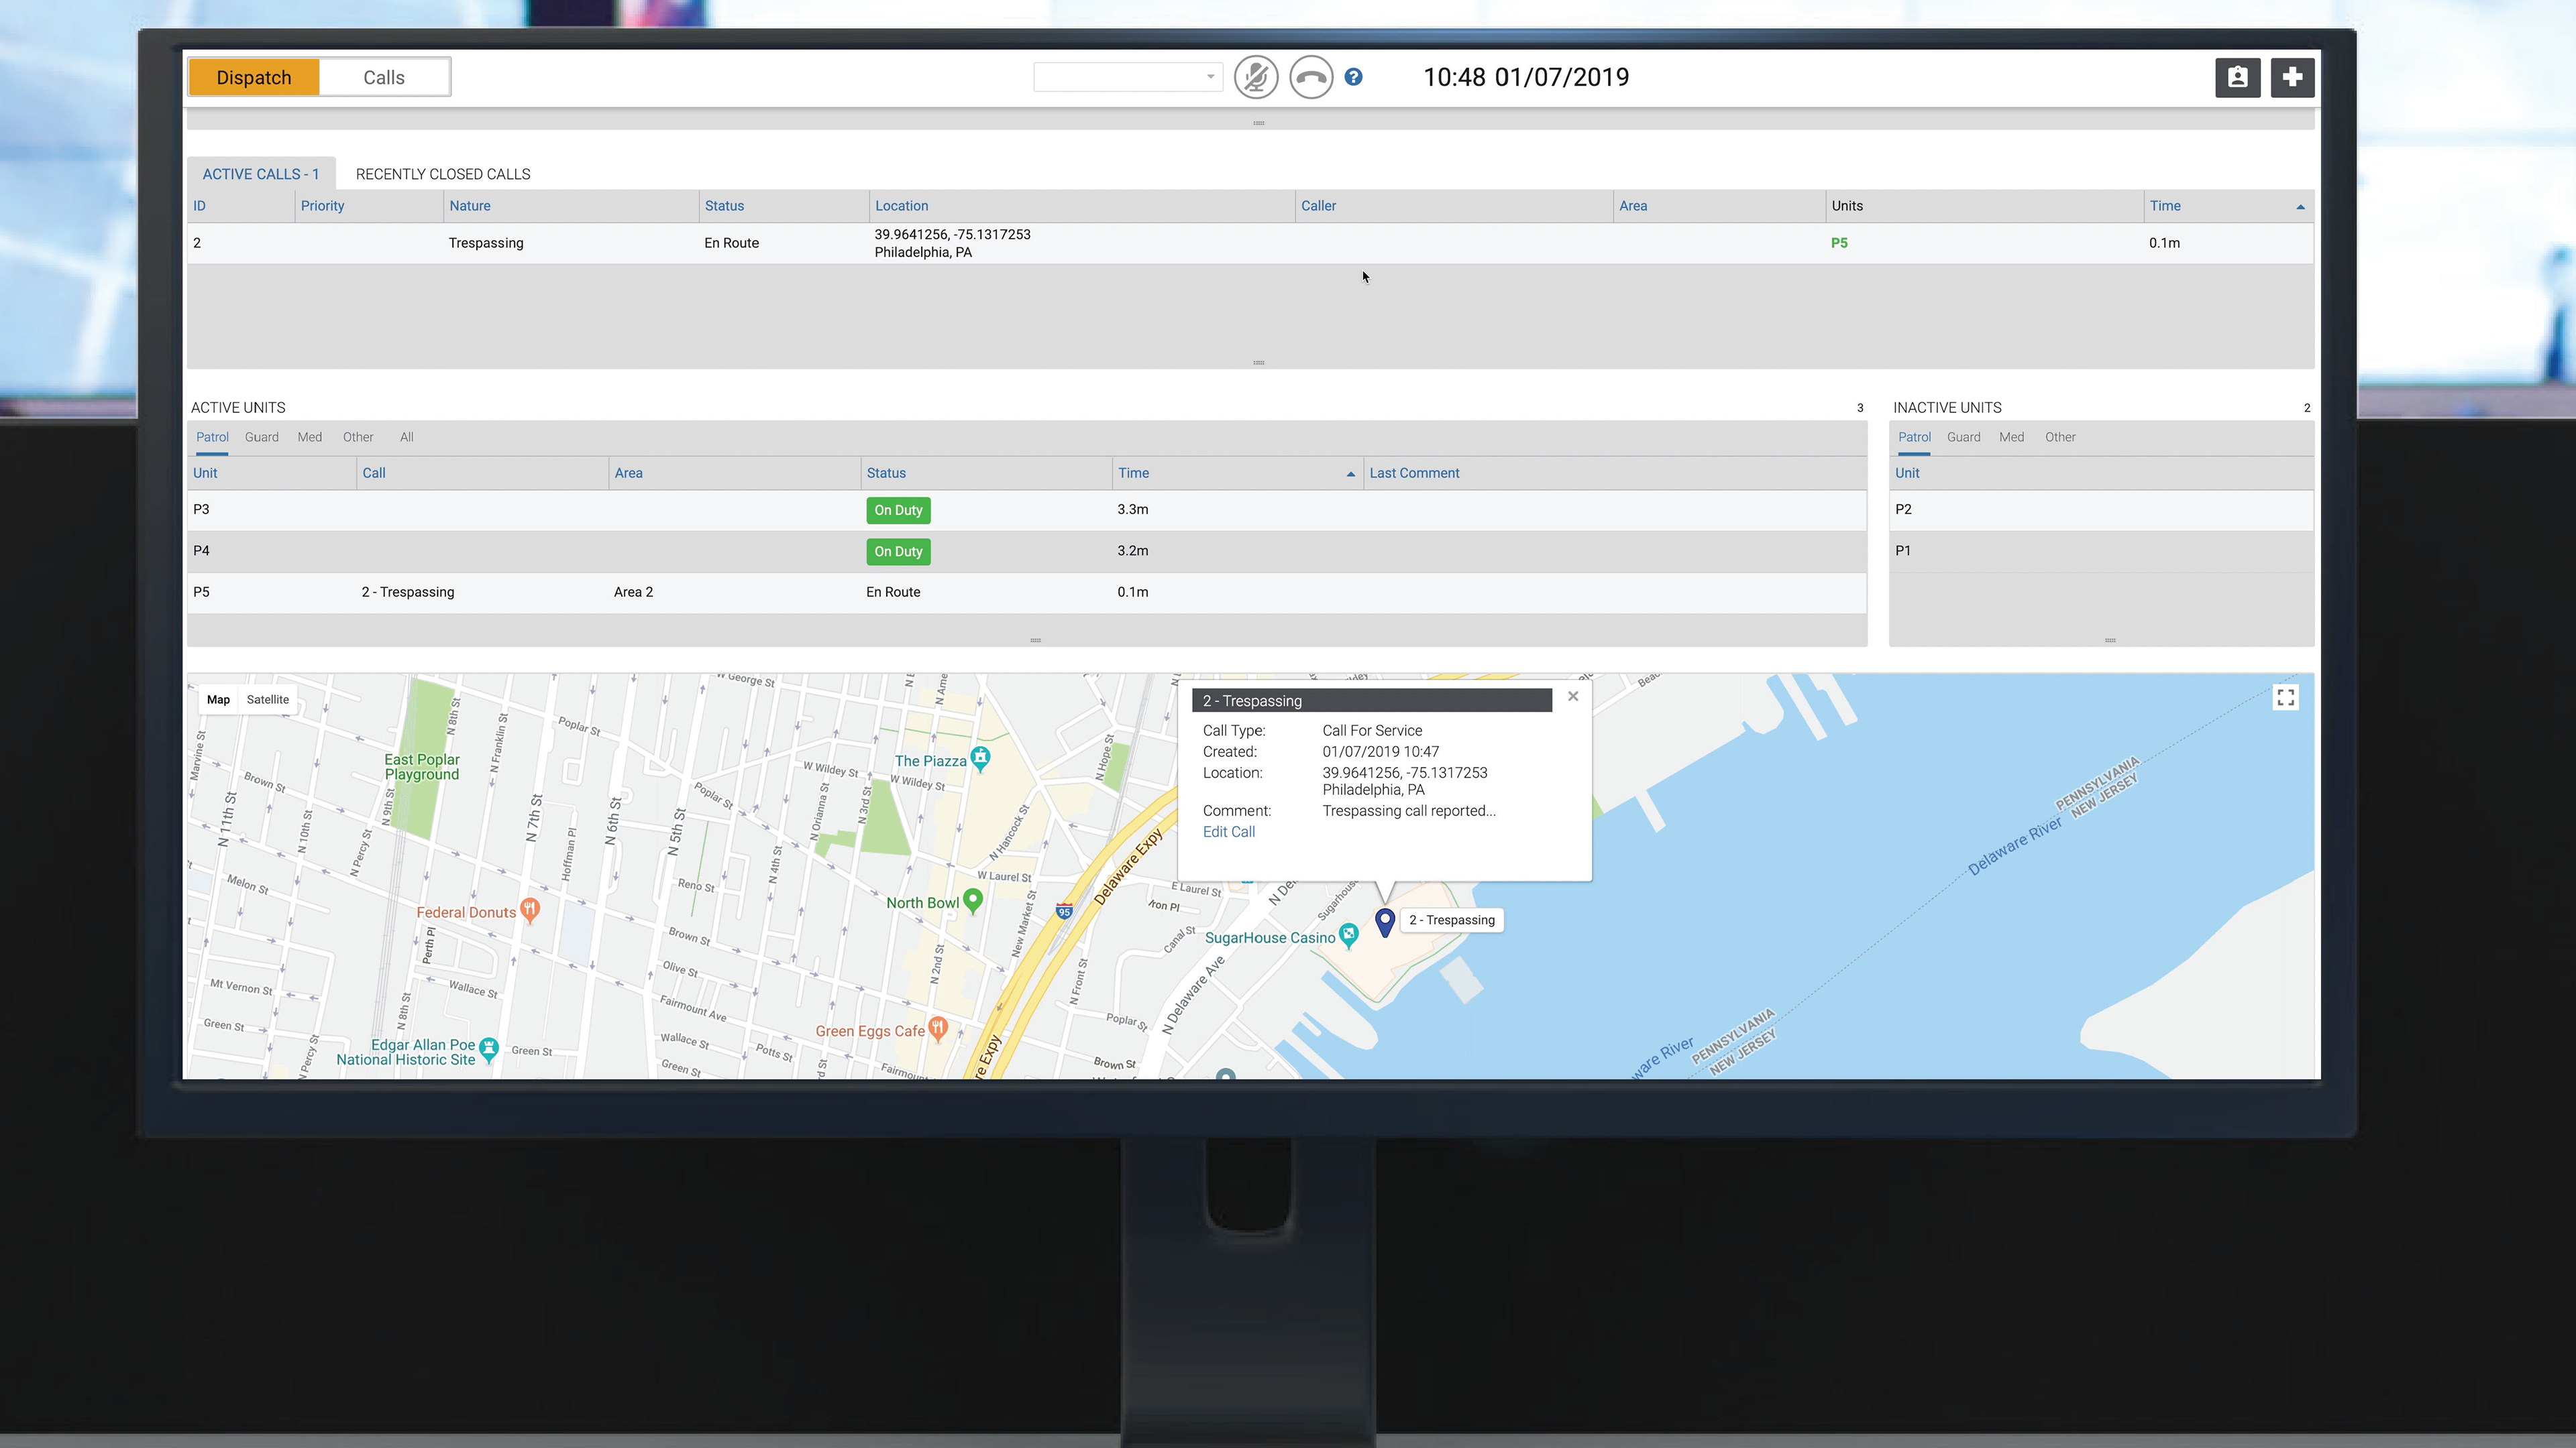This screenshot has width=2576, height=1448.
Task: Select Other tab in Active Units
Action: (x=358, y=436)
